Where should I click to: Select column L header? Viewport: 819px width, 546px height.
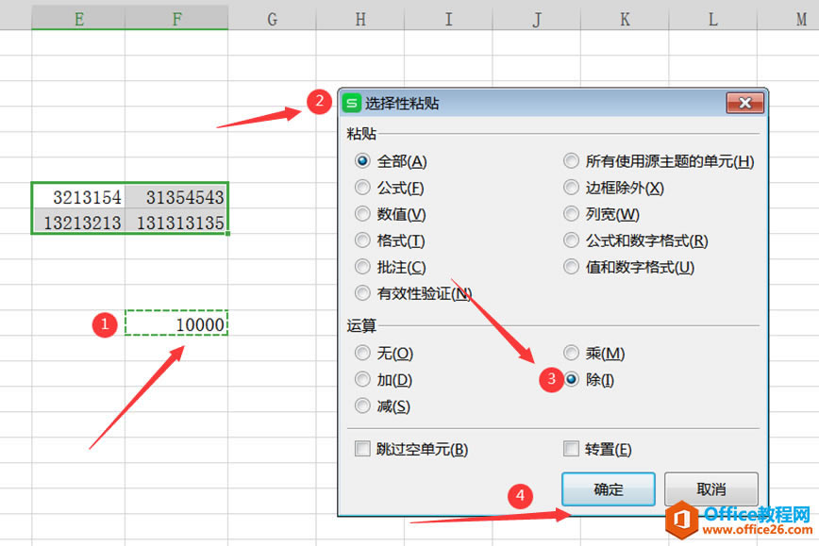(713, 19)
